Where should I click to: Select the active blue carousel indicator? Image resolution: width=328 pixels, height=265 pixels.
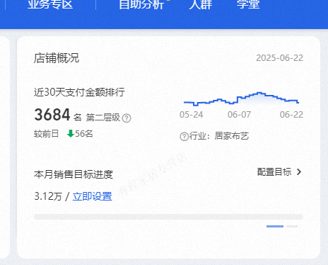[x=275, y=226]
